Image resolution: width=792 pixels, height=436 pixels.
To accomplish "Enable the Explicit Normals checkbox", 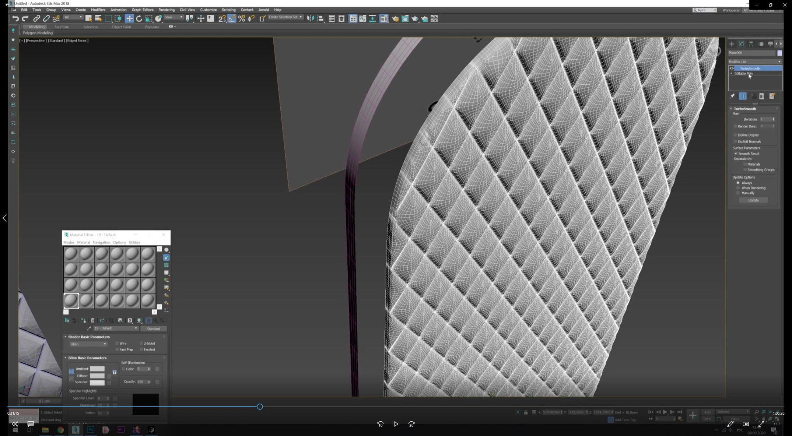I will tap(736, 141).
